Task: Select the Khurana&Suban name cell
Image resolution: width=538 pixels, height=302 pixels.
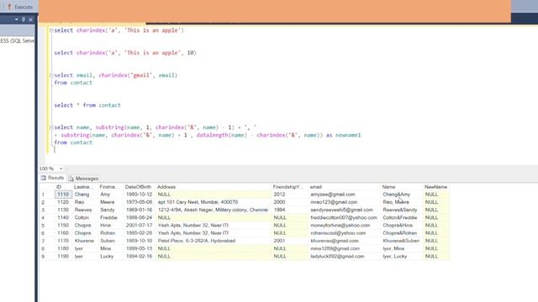Action: pyautogui.click(x=402, y=241)
